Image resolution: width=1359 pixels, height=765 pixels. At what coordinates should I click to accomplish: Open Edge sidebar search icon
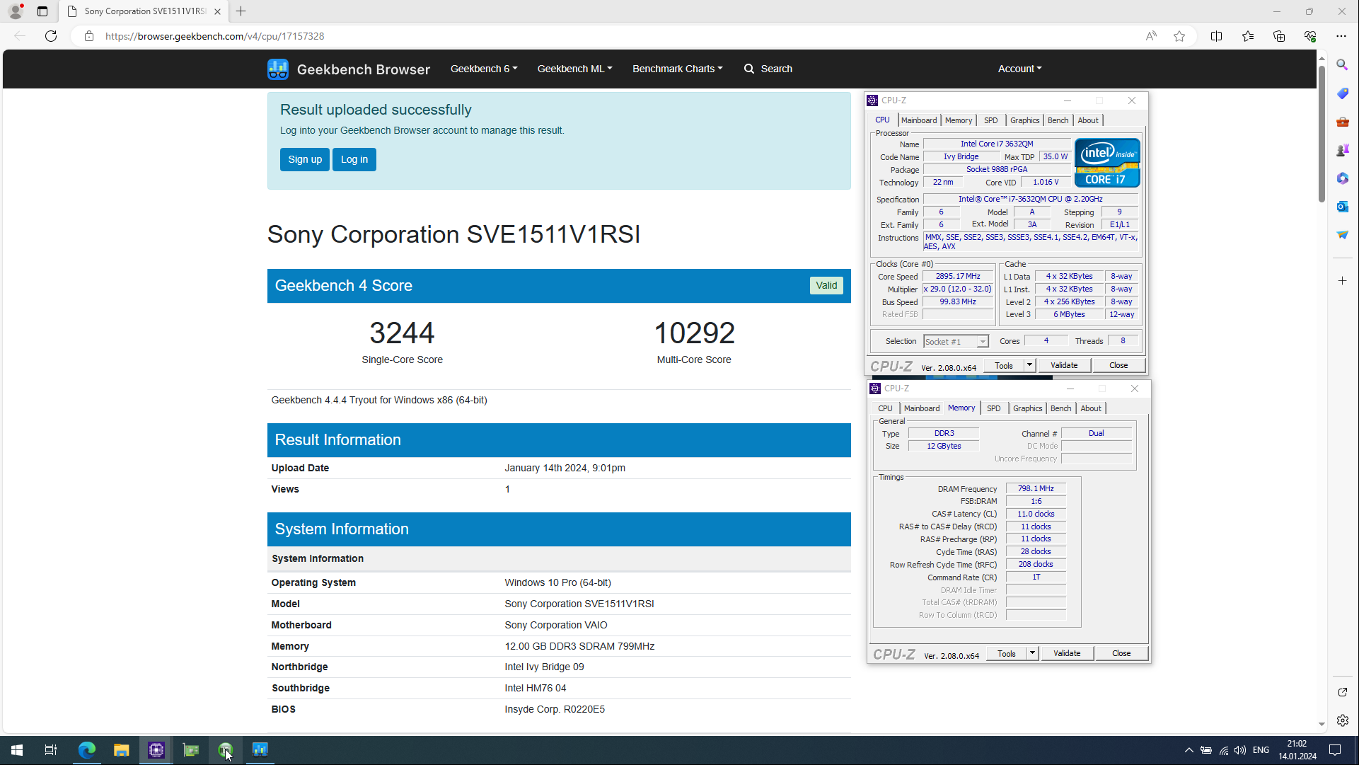(x=1343, y=65)
